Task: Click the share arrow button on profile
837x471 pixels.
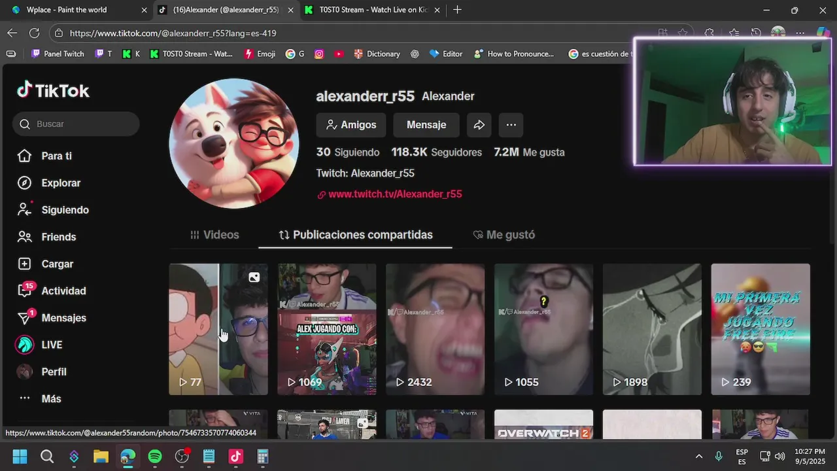Action: (x=479, y=125)
